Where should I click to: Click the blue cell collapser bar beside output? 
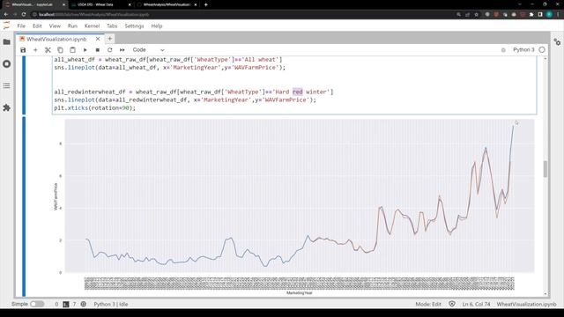point(24,207)
